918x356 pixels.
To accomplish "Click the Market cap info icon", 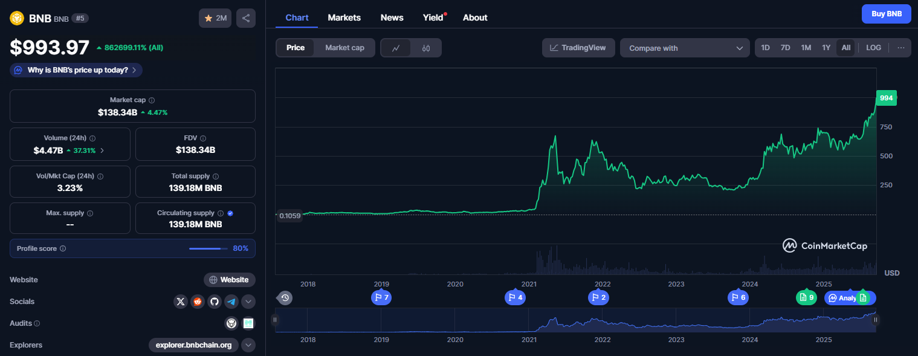I will pos(152,100).
